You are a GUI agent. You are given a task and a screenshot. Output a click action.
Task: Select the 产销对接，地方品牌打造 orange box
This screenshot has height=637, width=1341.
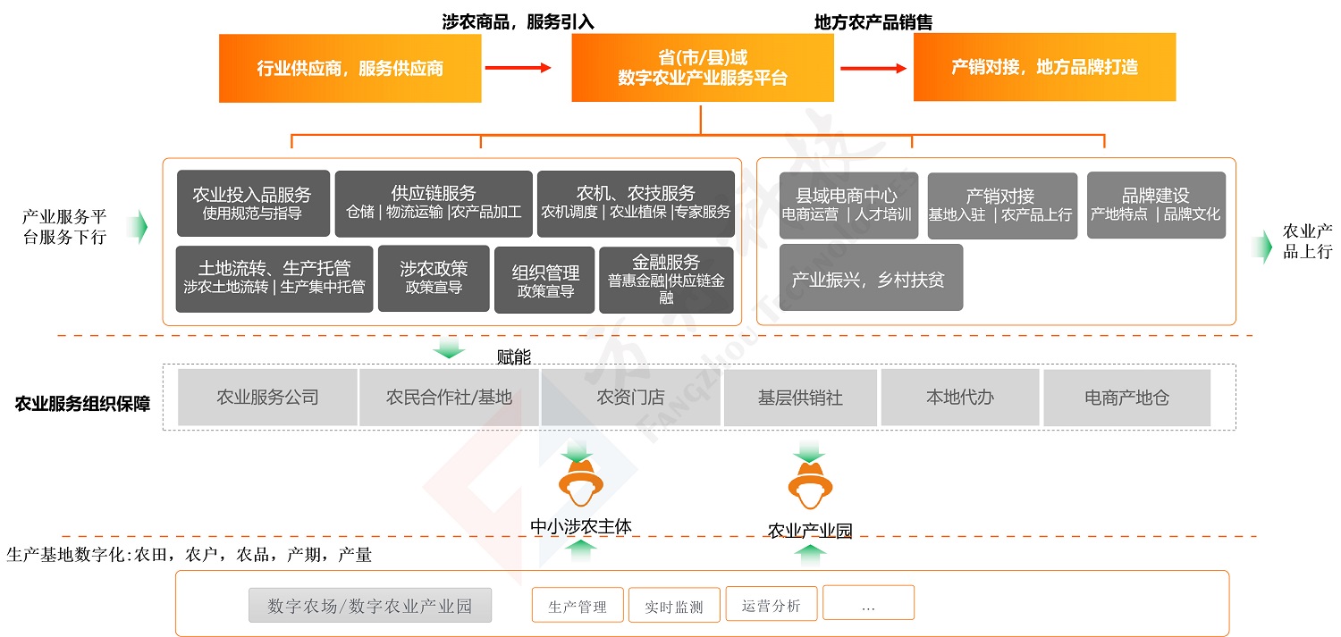click(x=1044, y=67)
